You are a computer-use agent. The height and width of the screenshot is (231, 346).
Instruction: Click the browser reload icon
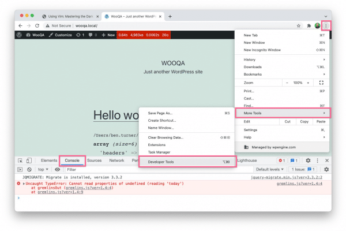click(x=37, y=26)
